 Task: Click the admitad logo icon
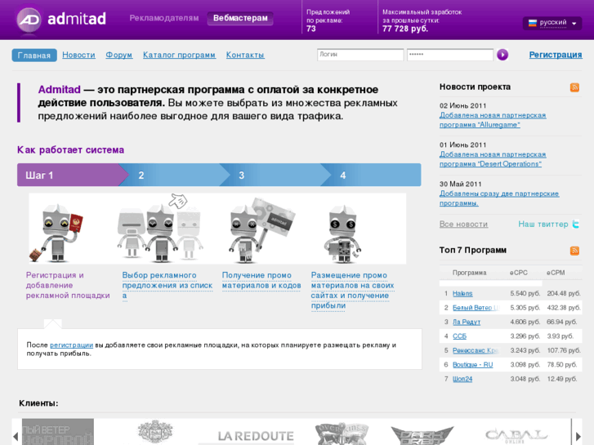29,20
